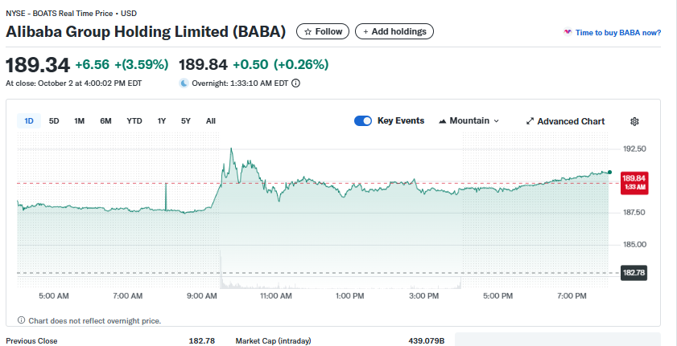Open the Time to buy BABA now link
Screen dimensions: 677x346
coord(618,33)
